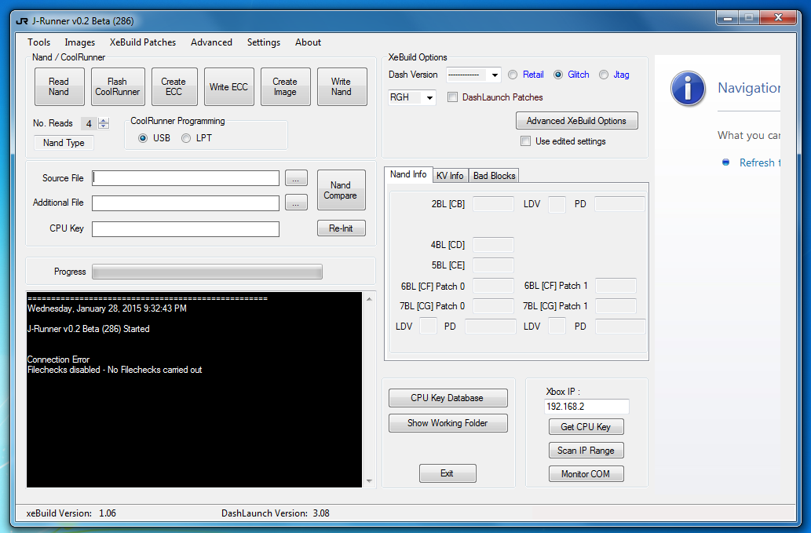
Task: Browse for the Additional File
Action: pyautogui.click(x=296, y=203)
